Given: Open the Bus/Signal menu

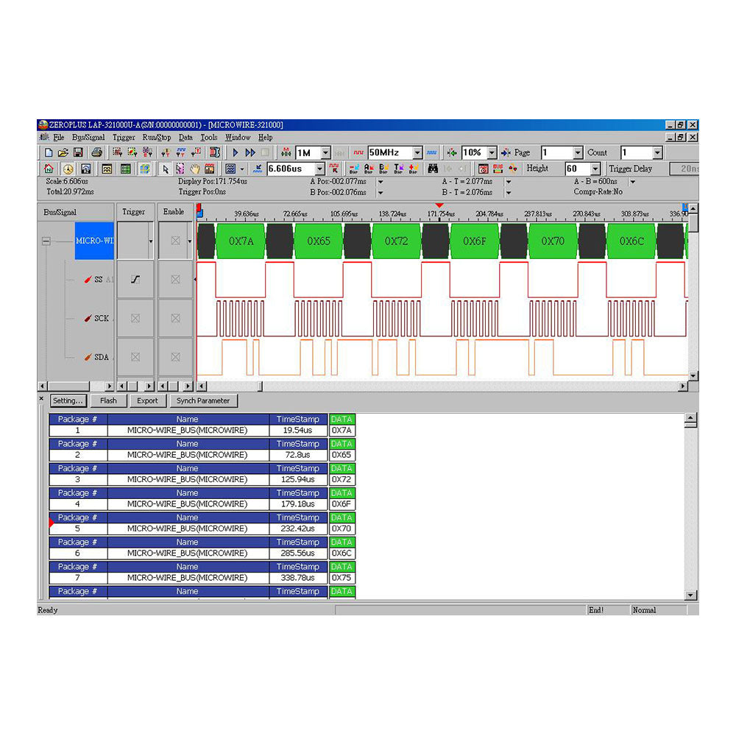Looking at the screenshot, I should (x=88, y=138).
